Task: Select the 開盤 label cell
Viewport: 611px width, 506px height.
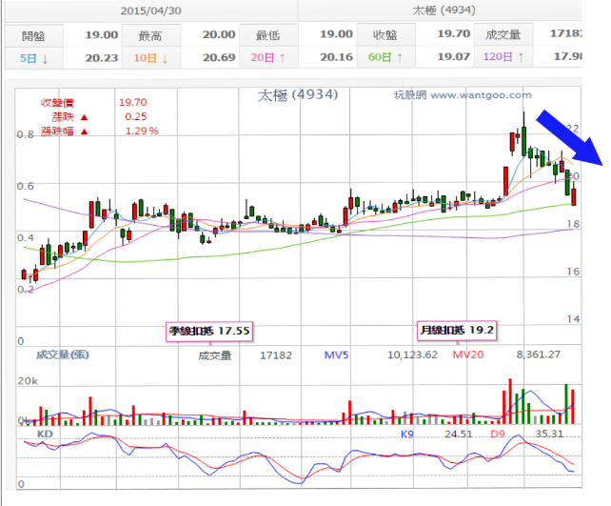Action: point(33,36)
